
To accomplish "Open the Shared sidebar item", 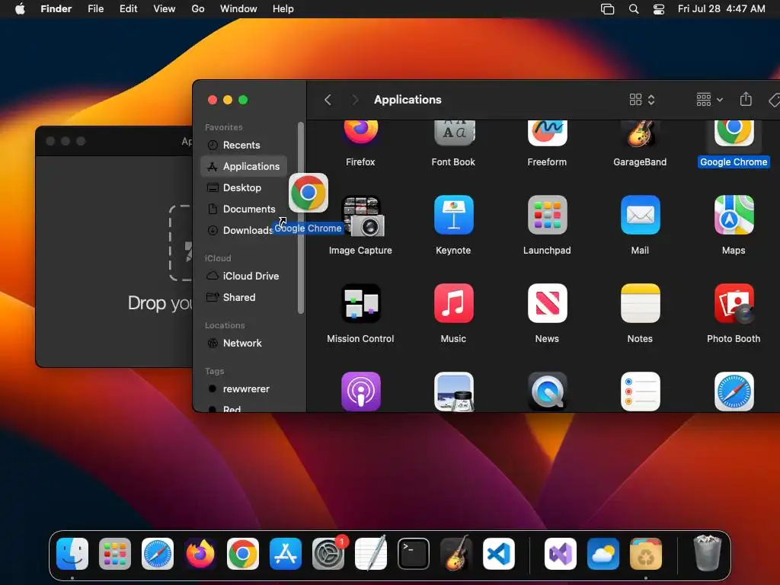I will [x=244, y=298].
